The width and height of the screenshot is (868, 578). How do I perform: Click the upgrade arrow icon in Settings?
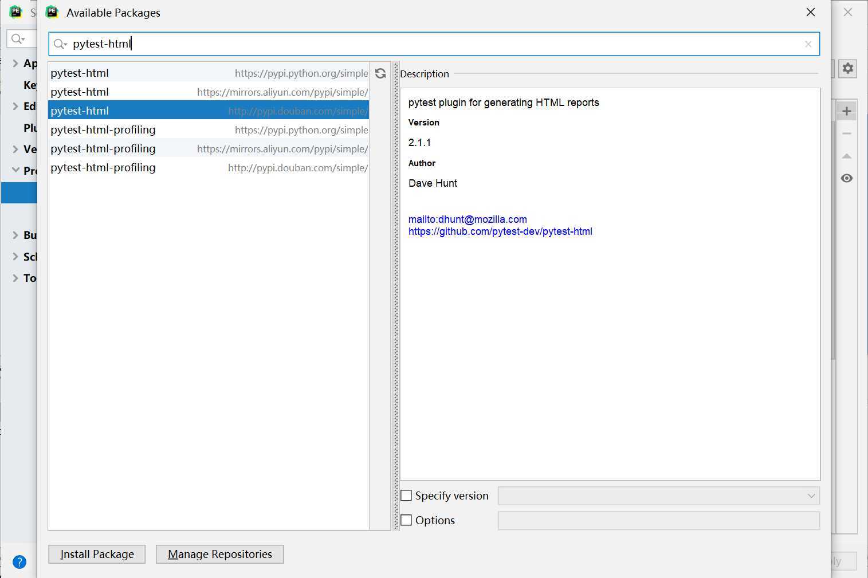click(847, 156)
